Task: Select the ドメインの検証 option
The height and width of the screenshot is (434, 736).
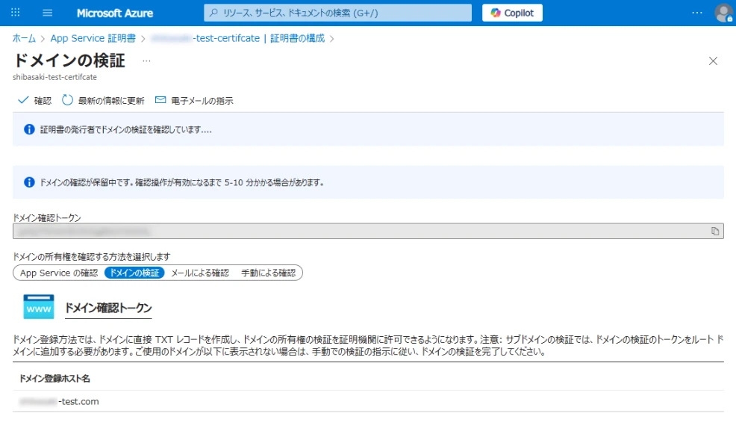Action: tap(134, 273)
